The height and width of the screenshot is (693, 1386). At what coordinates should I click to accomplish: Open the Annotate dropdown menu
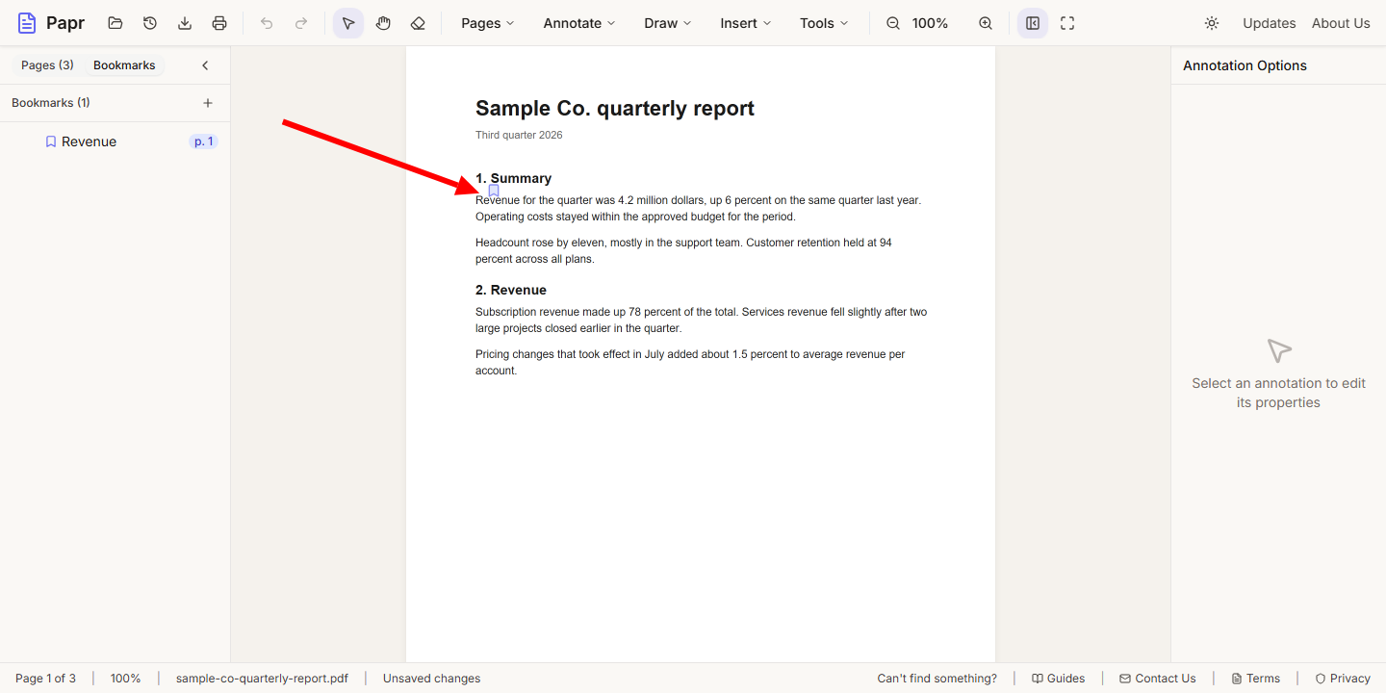(579, 23)
